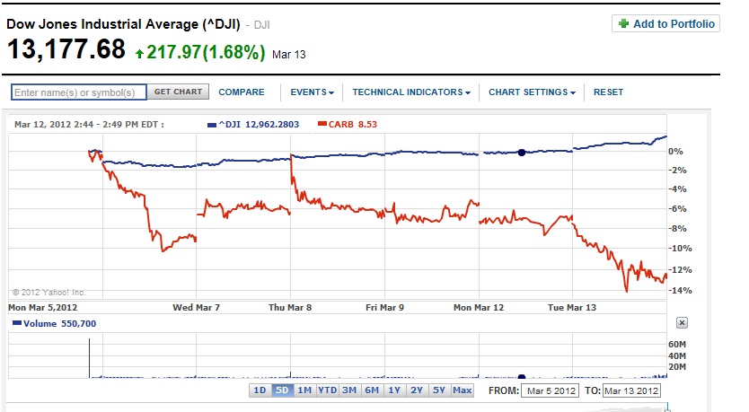Click the 60M volume axis label
This screenshot has height=412, width=749.
(x=677, y=344)
